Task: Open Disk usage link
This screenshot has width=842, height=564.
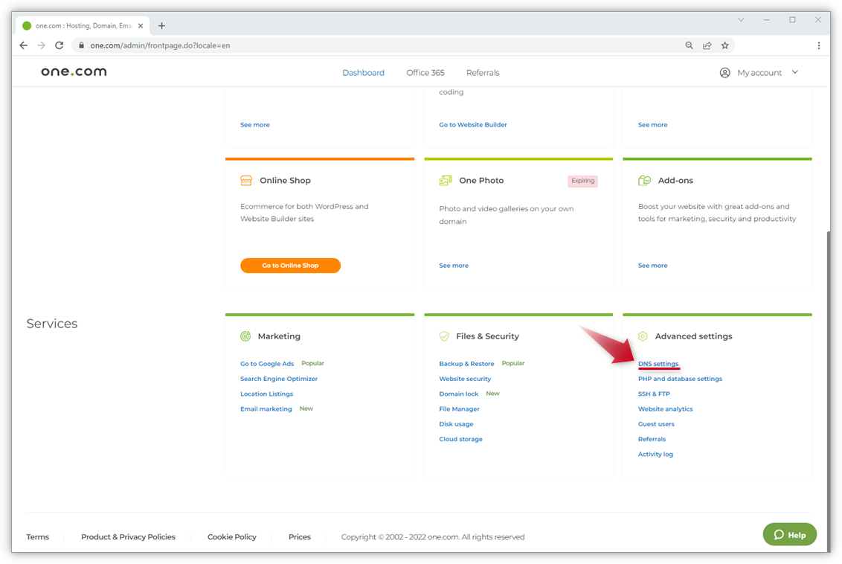Action: point(457,424)
